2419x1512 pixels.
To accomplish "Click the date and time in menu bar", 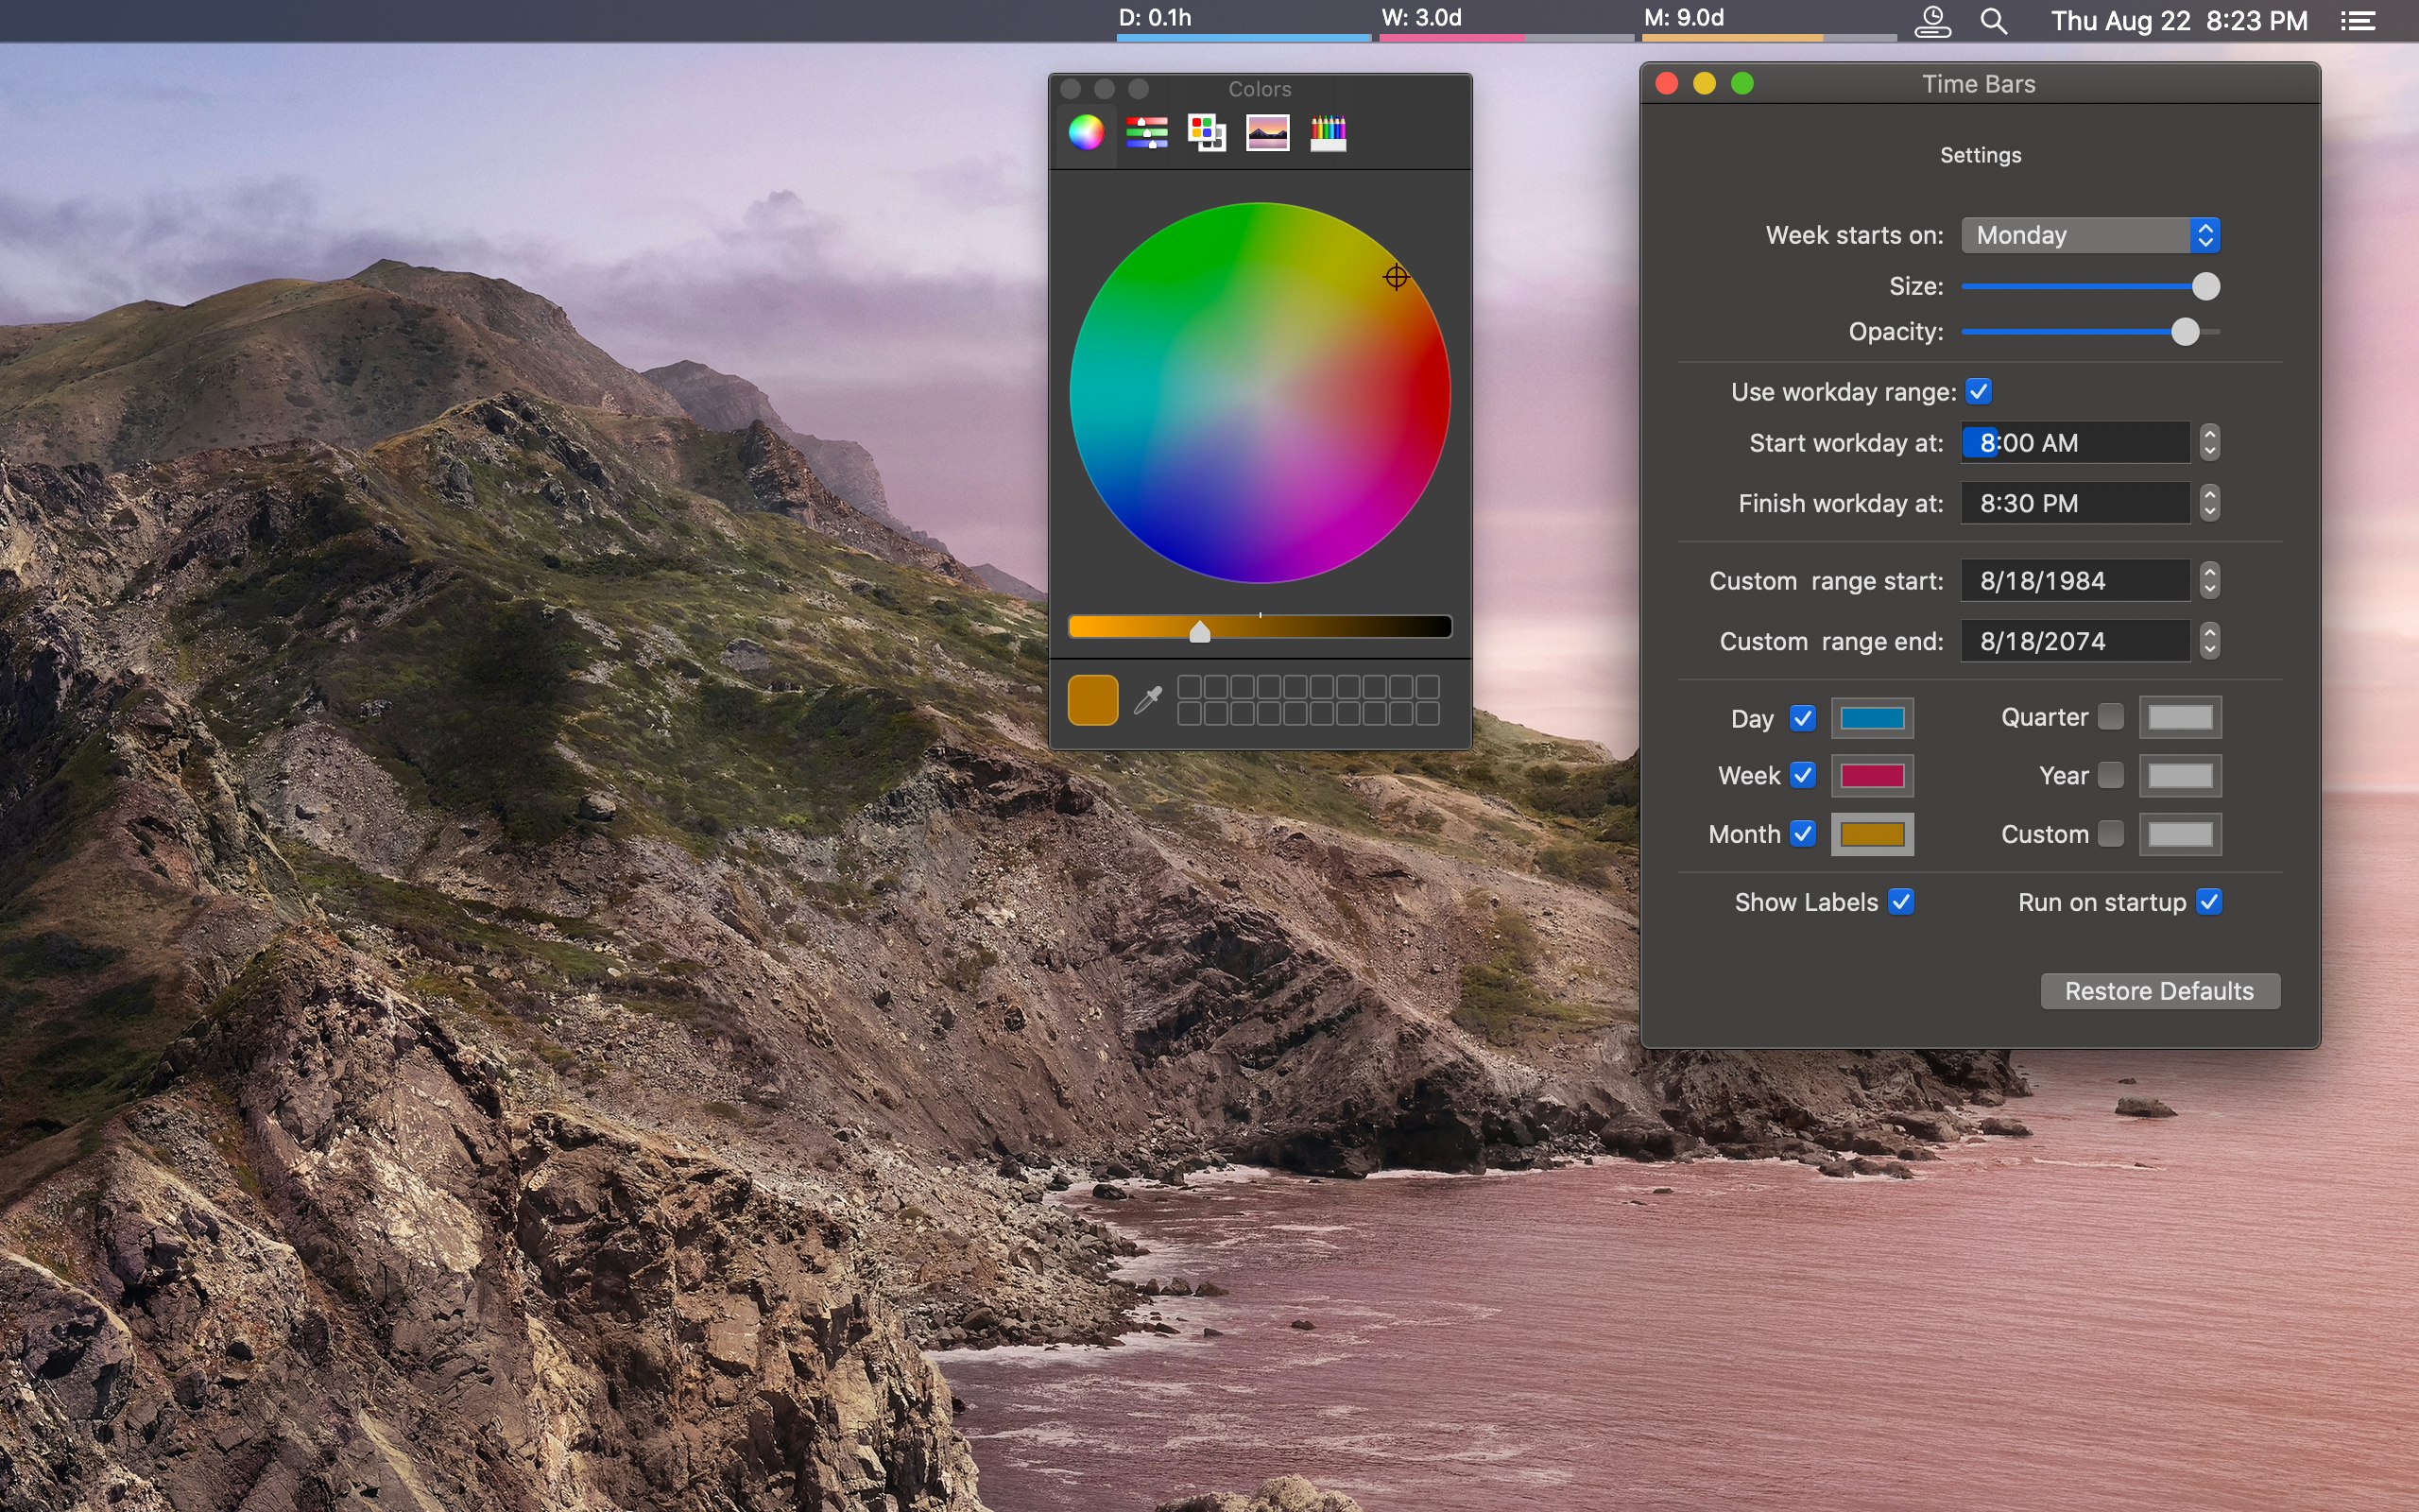I will [x=2178, y=21].
